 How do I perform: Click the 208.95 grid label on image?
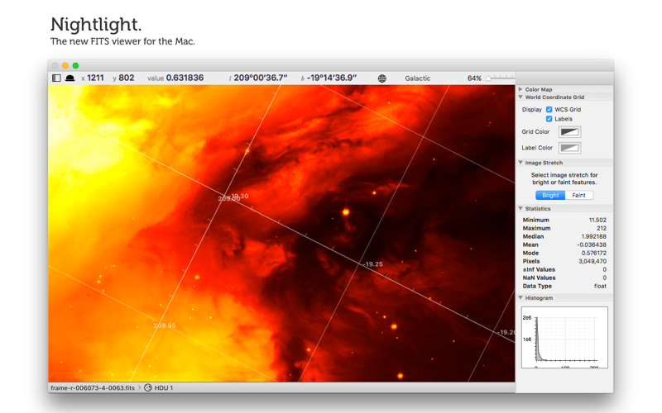[x=165, y=325]
